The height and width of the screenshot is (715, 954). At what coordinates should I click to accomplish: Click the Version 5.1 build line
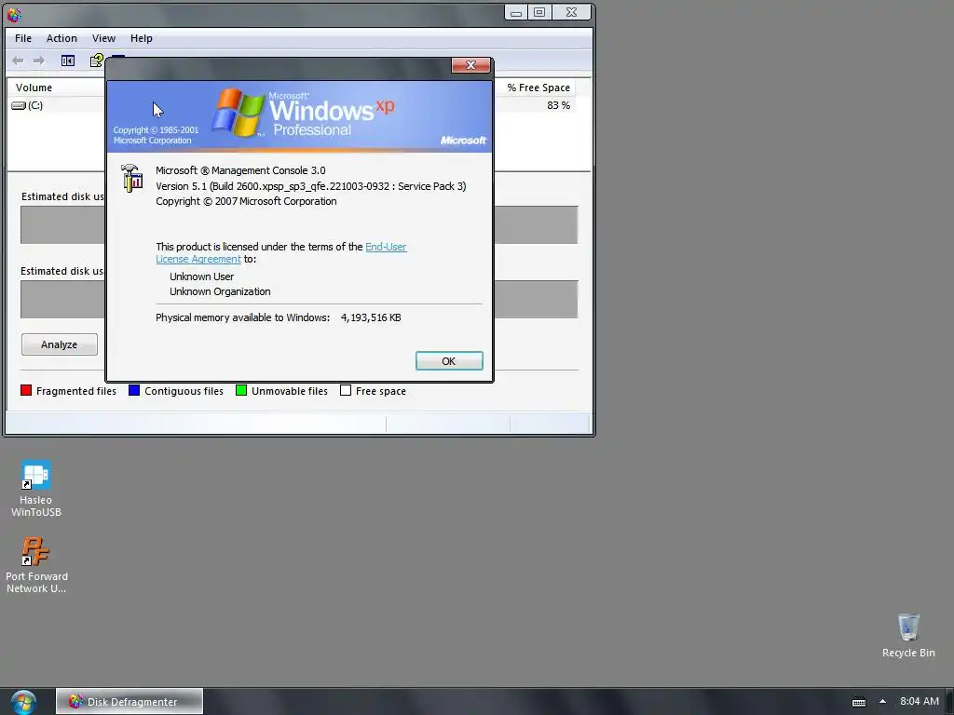pos(311,186)
